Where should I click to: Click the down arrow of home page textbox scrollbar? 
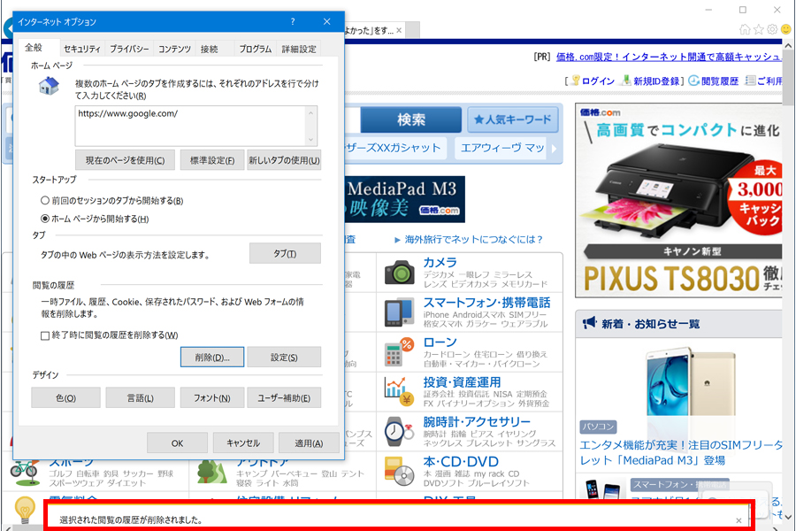pyautogui.click(x=311, y=140)
